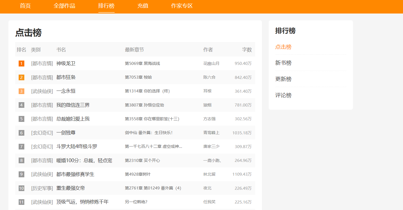This screenshot has width=403, height=210.
Task: Open chapter 剑中仙 番外篇：生日快乐！
Action: click(x=149, y=133)
